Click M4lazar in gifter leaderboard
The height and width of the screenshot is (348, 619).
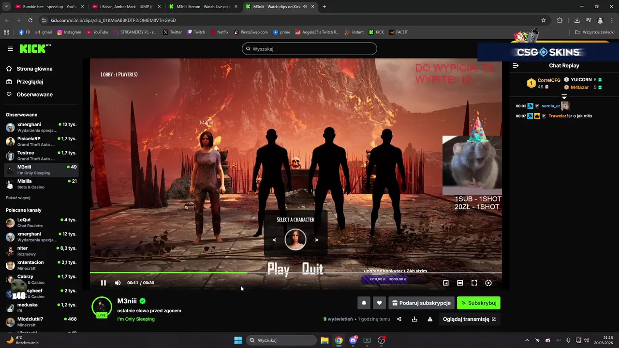click(579, 87)
